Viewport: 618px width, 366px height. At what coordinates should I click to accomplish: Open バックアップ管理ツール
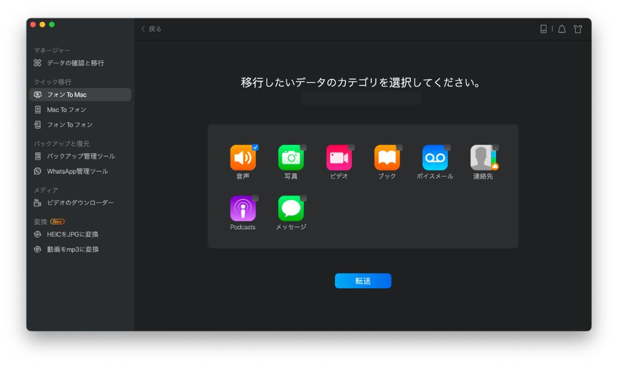coord(80,156)
